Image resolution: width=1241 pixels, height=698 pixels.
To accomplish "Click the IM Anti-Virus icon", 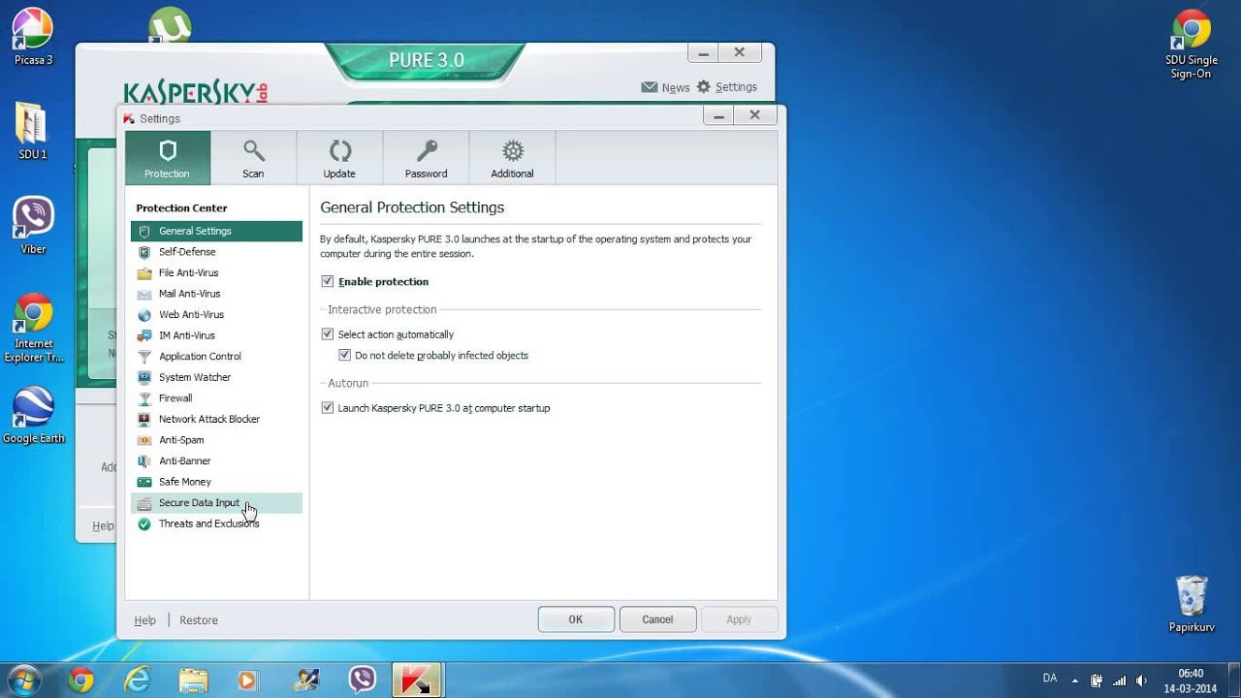I will click(144, 335).
